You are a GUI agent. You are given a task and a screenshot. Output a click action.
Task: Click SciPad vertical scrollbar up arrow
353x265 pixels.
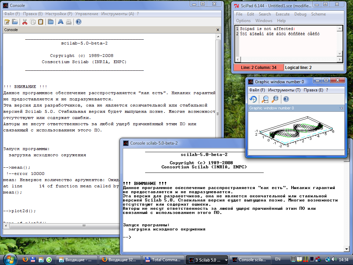(340, 28)
